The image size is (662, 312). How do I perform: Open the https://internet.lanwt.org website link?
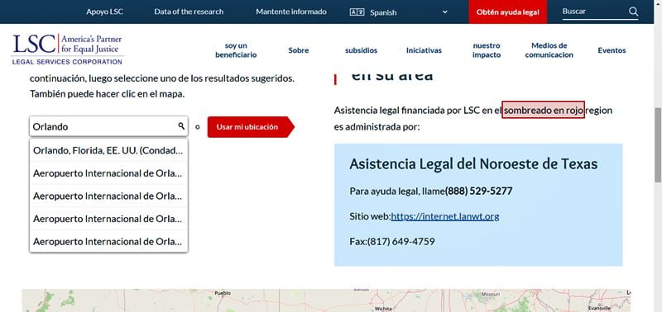445,216
